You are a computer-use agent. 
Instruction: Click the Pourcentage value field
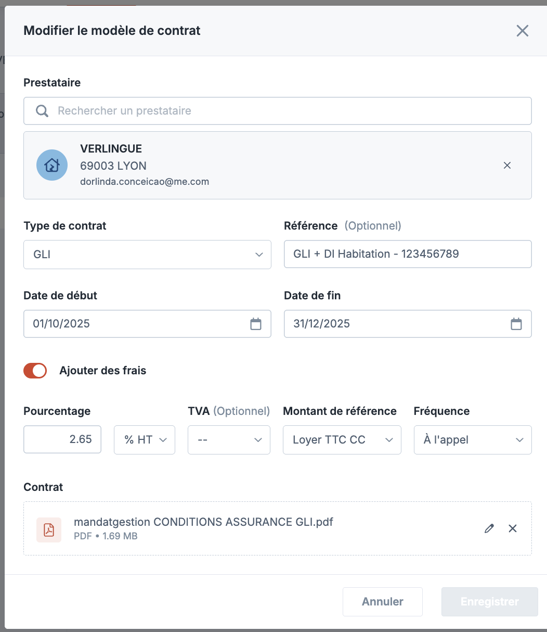(62, 439)
